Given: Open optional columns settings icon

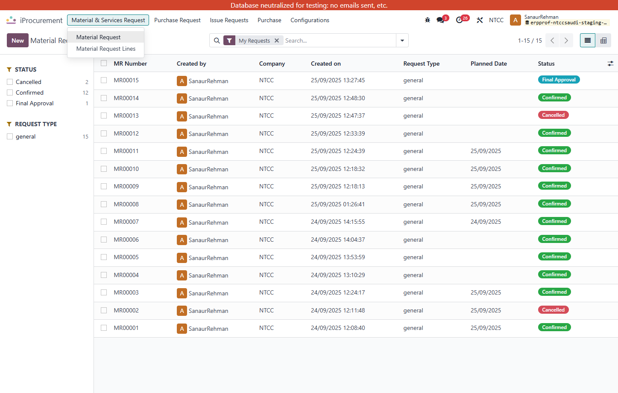Looking at the screenshot, I should 610,64.
